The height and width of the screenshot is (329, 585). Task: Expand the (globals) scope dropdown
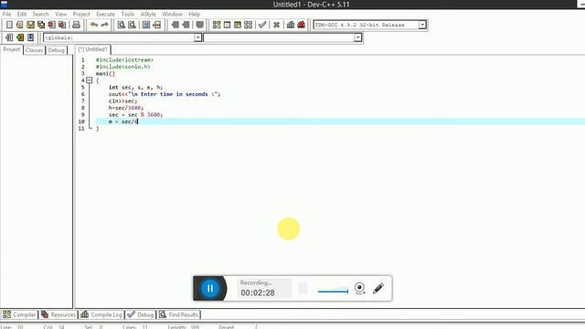click(197, 37)
